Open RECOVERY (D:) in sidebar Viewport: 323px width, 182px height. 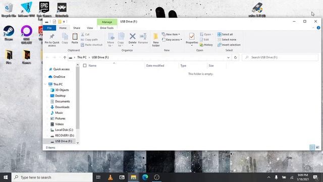62,135
